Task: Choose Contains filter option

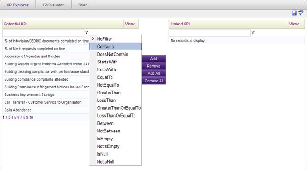Action: pos(116,46)
